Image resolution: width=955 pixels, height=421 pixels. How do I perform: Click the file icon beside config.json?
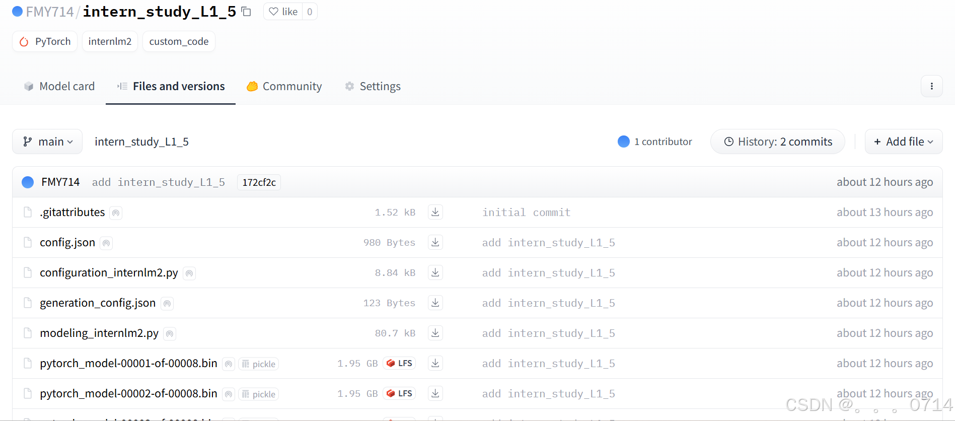(x=28, y=242)
